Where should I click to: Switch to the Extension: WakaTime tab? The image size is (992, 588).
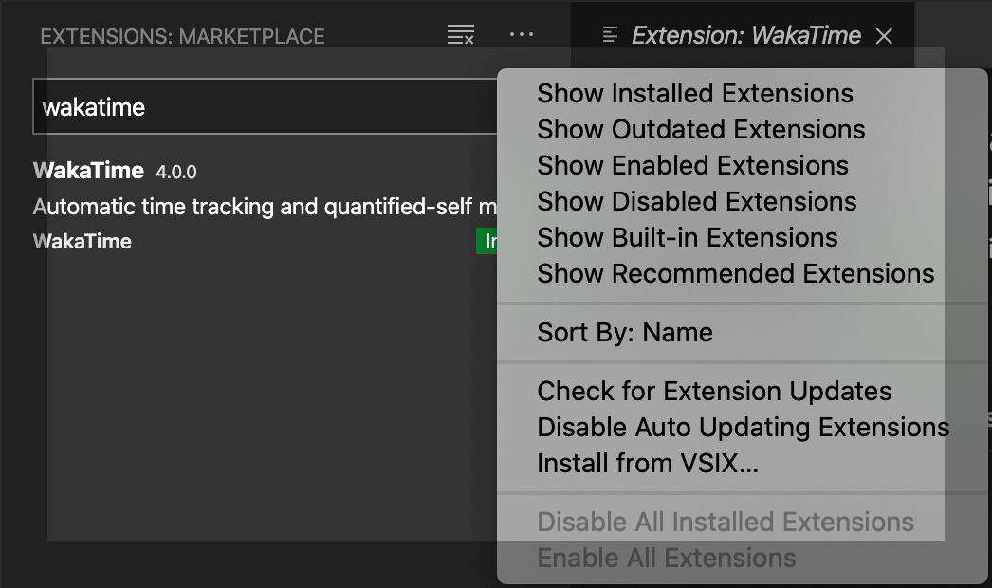click(x=745, y=36)
